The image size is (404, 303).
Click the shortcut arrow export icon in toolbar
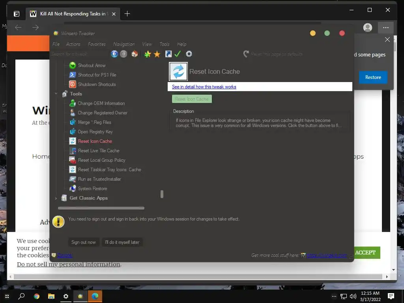click(168, 54)
